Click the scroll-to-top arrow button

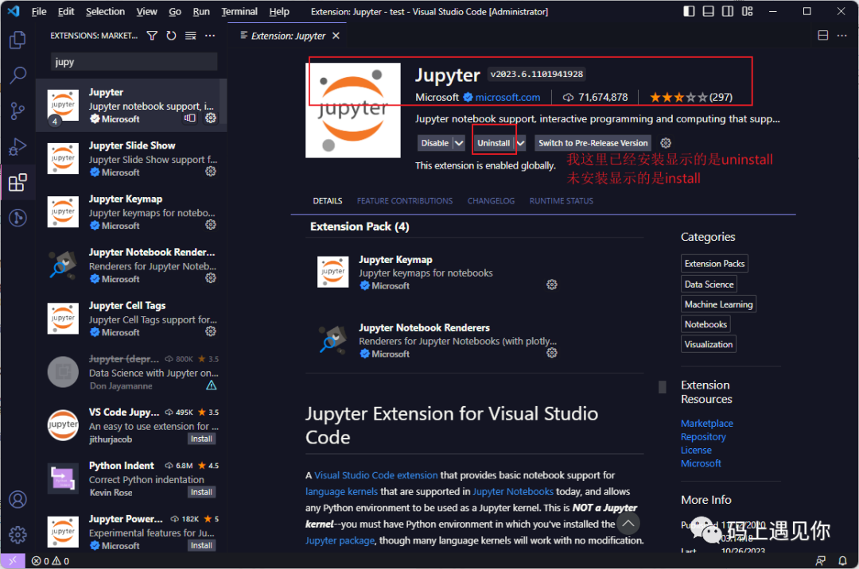click(628, 524)
